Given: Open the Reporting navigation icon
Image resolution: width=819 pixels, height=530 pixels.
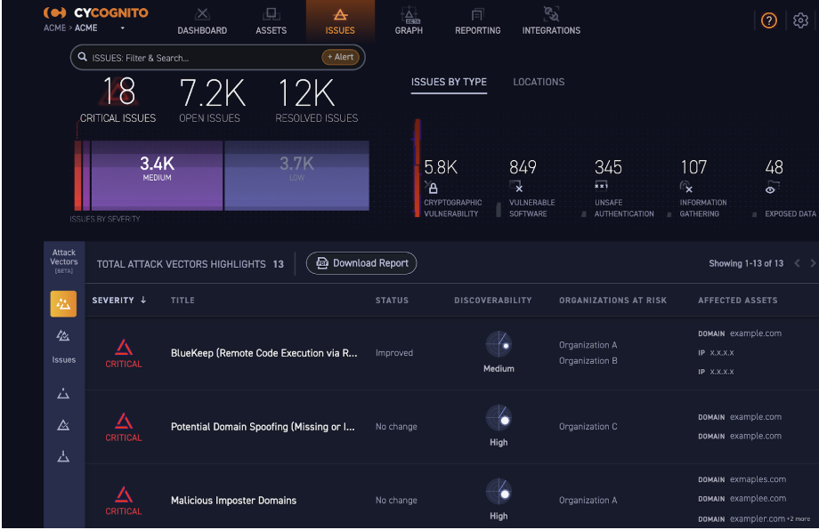Looking at the screenshot, I should click(478, 15).
